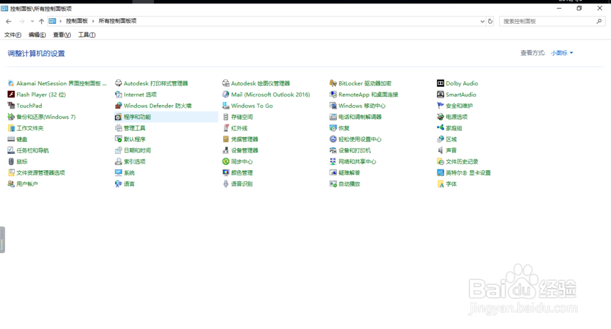
Task: Open the 语音识别 item
Action: [241, 184]
